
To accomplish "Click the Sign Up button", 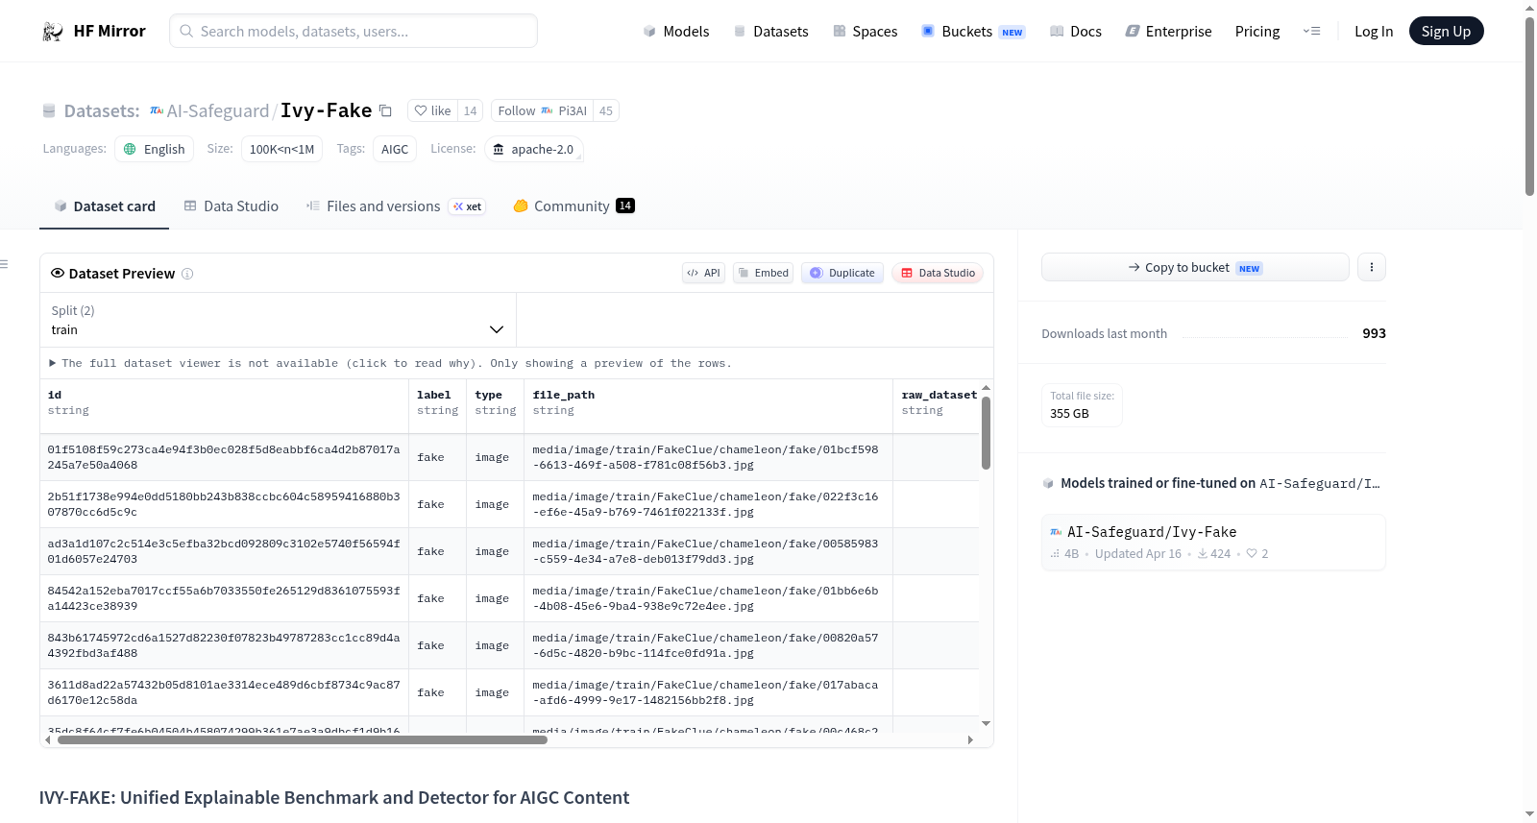I will point(1446,31).
